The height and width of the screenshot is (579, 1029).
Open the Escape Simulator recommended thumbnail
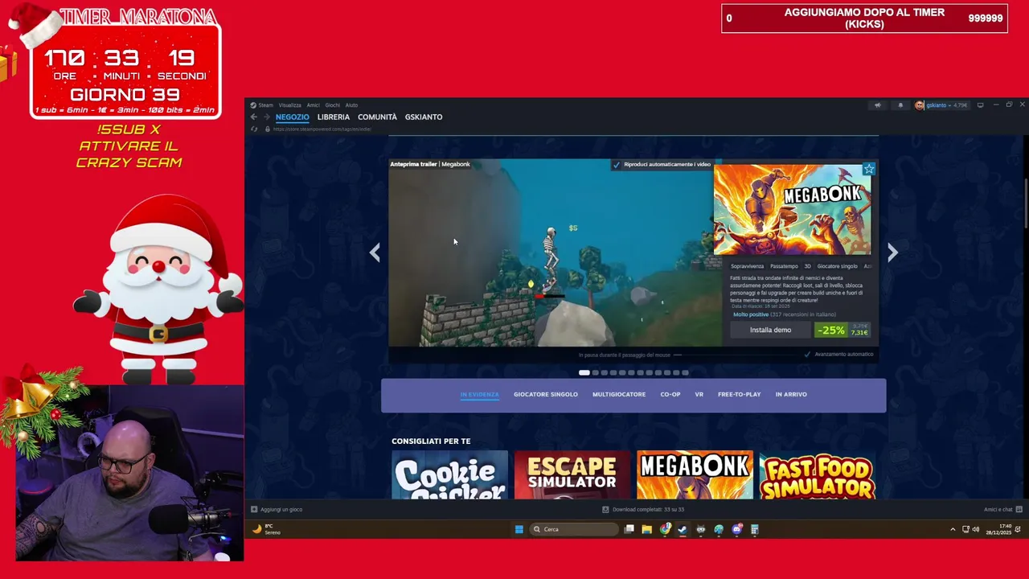572,474
